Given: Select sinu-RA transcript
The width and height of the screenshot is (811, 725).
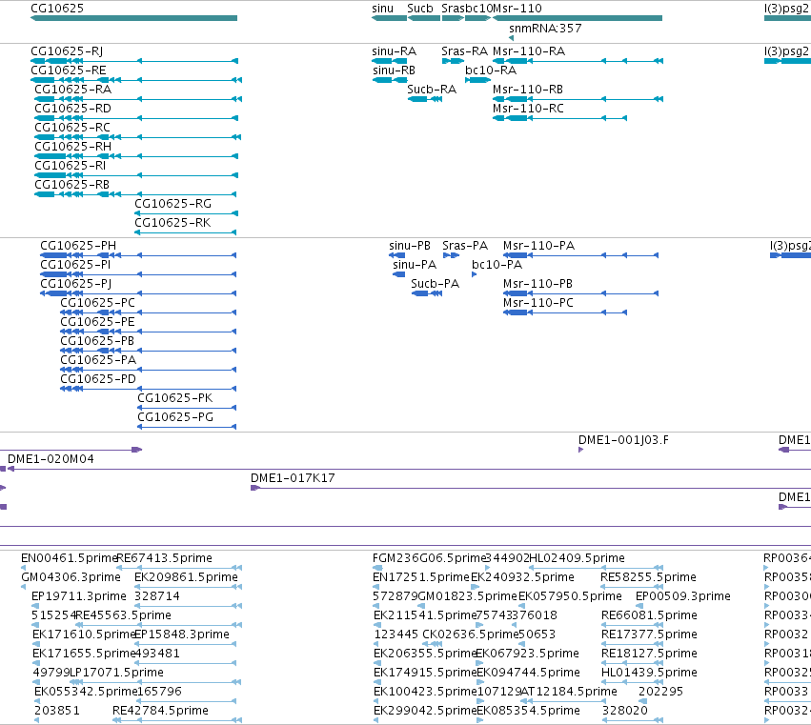Looking at the screenshot, I should tap(390, 61).
